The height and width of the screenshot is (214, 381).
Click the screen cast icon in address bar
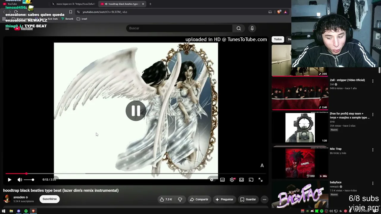270,12
